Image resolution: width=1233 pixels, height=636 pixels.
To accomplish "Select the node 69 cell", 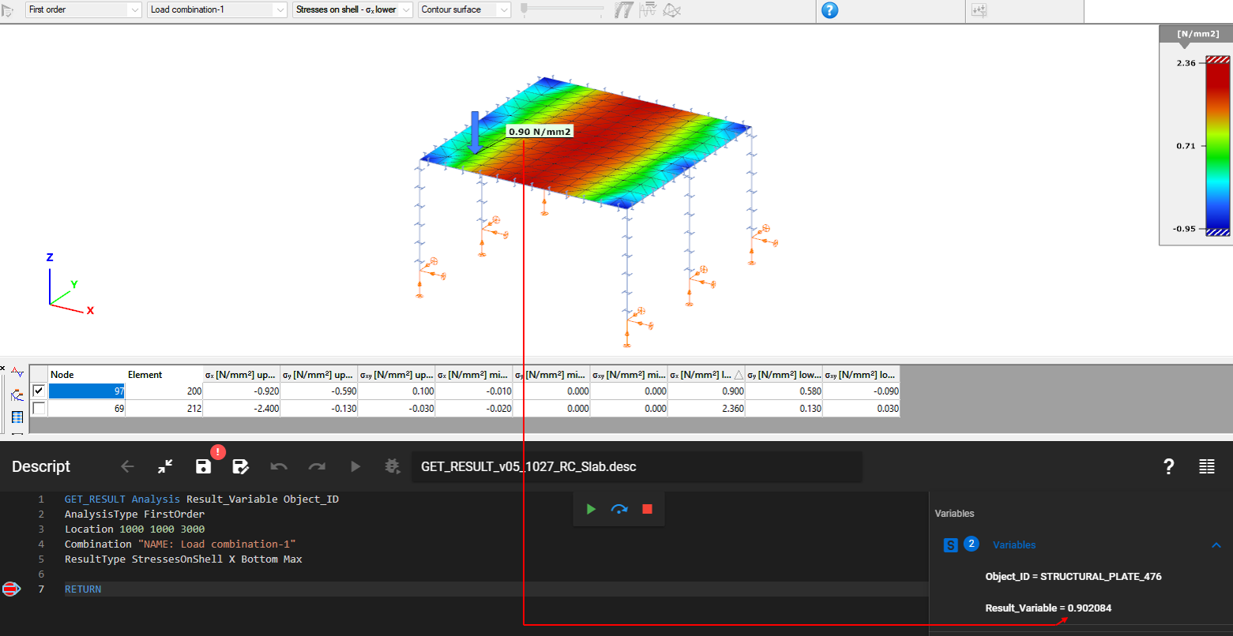I will point(87,409).
